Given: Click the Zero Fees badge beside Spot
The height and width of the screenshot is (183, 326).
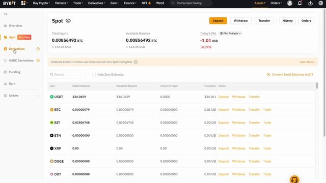Looking at the screenshot, I should pyautogui.click(x=24, y=37).
